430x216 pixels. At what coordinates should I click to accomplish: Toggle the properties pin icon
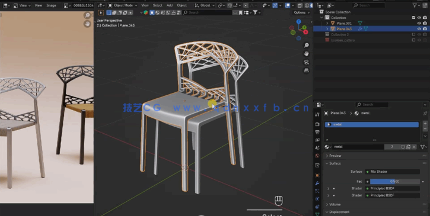(x=425, y=113)
